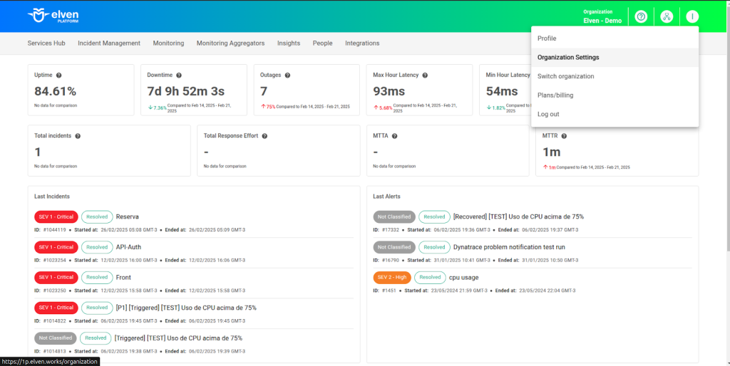Open the Reserva incident entry
The width and height of the screenshot is (730, 366).
[127, 216]
